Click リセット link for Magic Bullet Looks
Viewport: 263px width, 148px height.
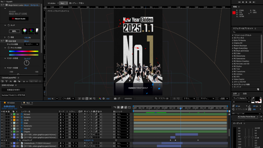click(x=26, y=5)
